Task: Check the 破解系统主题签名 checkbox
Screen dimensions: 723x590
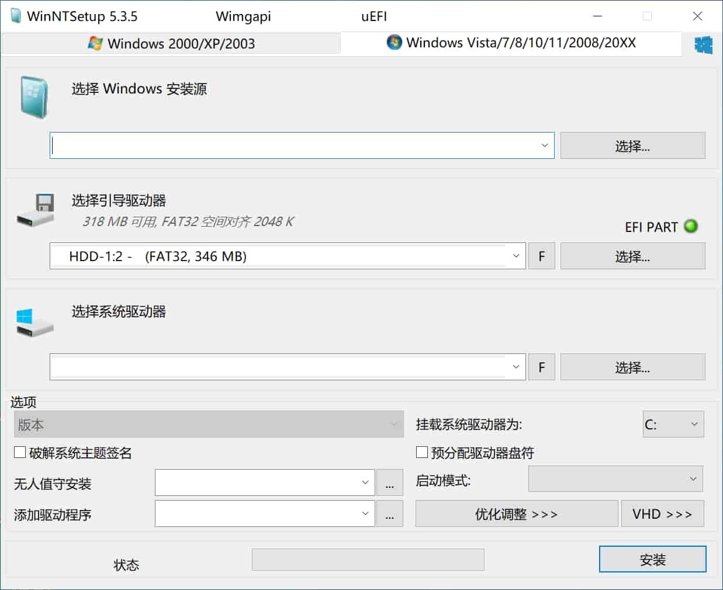Action: 19,452
